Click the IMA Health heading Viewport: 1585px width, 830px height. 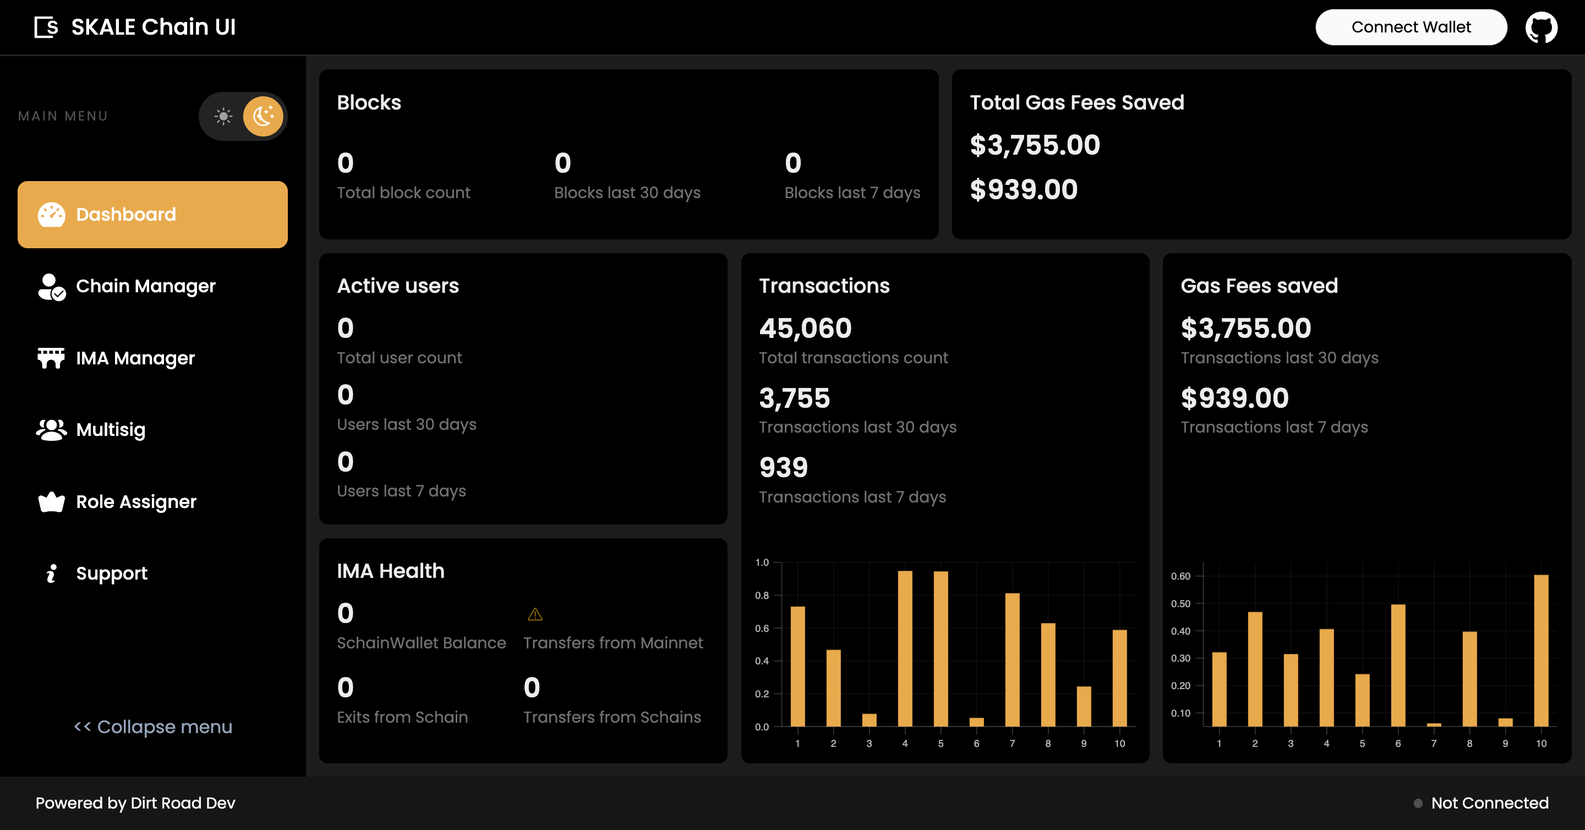(x=391, y=571)
